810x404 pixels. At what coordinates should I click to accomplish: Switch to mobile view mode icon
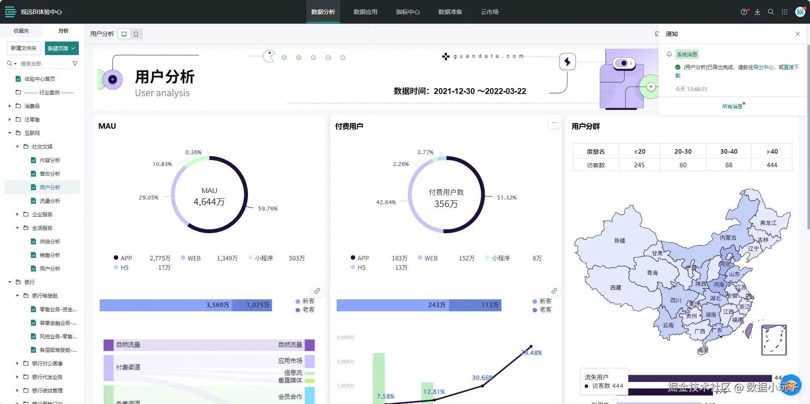(136, 34)
